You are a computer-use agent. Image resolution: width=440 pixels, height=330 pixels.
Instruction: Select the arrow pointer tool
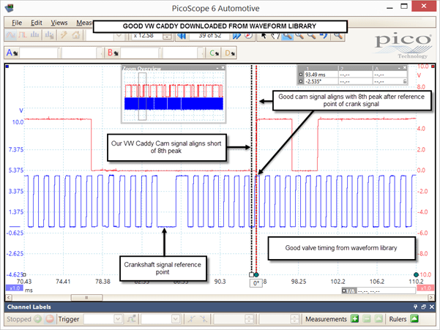pos(264,36)
